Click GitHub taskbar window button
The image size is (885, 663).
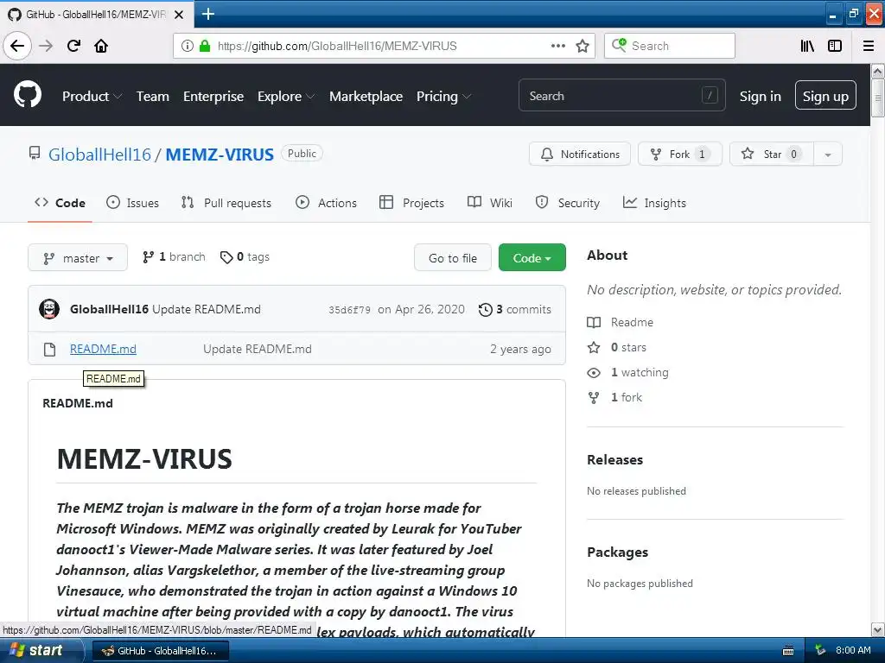point(160,651)
